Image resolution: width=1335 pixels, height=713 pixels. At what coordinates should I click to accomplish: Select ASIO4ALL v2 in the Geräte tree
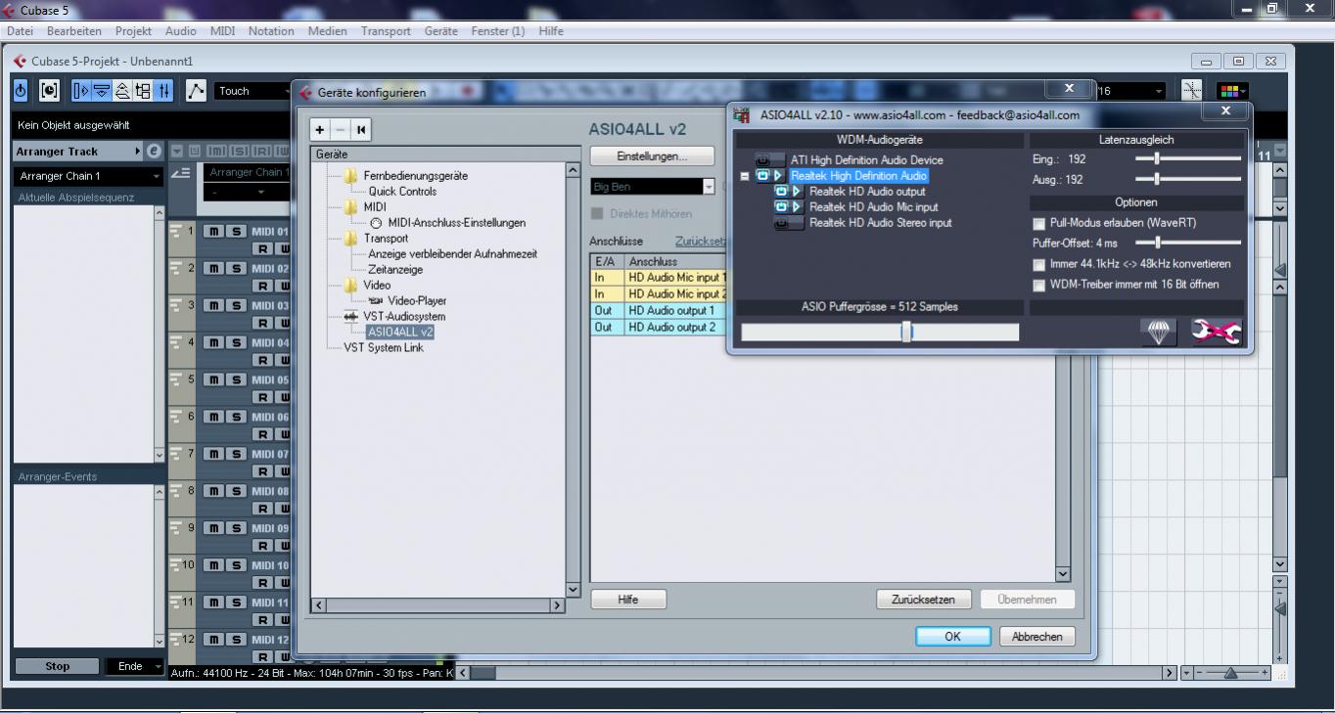click(400, 333)
